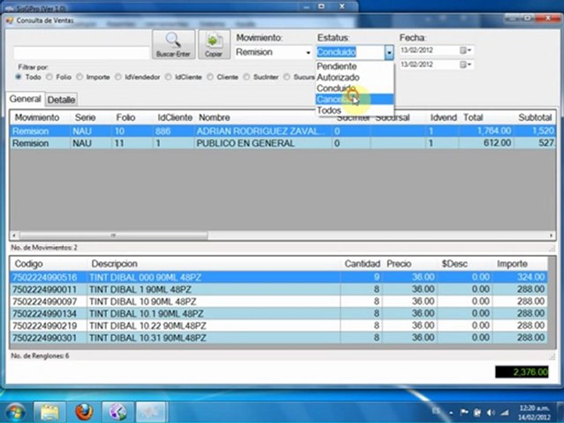This screenshot has height=423, width=564.
Task: Select the ADRIAN RODRIGUEZ ZAVAL row
Action: [283, 131]
